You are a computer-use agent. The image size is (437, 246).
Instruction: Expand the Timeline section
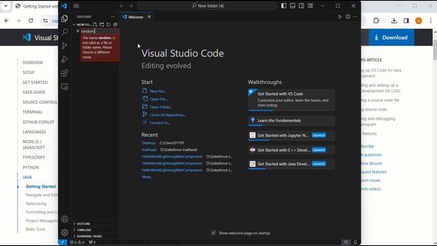pyautogui.click(x=96, y=230)
